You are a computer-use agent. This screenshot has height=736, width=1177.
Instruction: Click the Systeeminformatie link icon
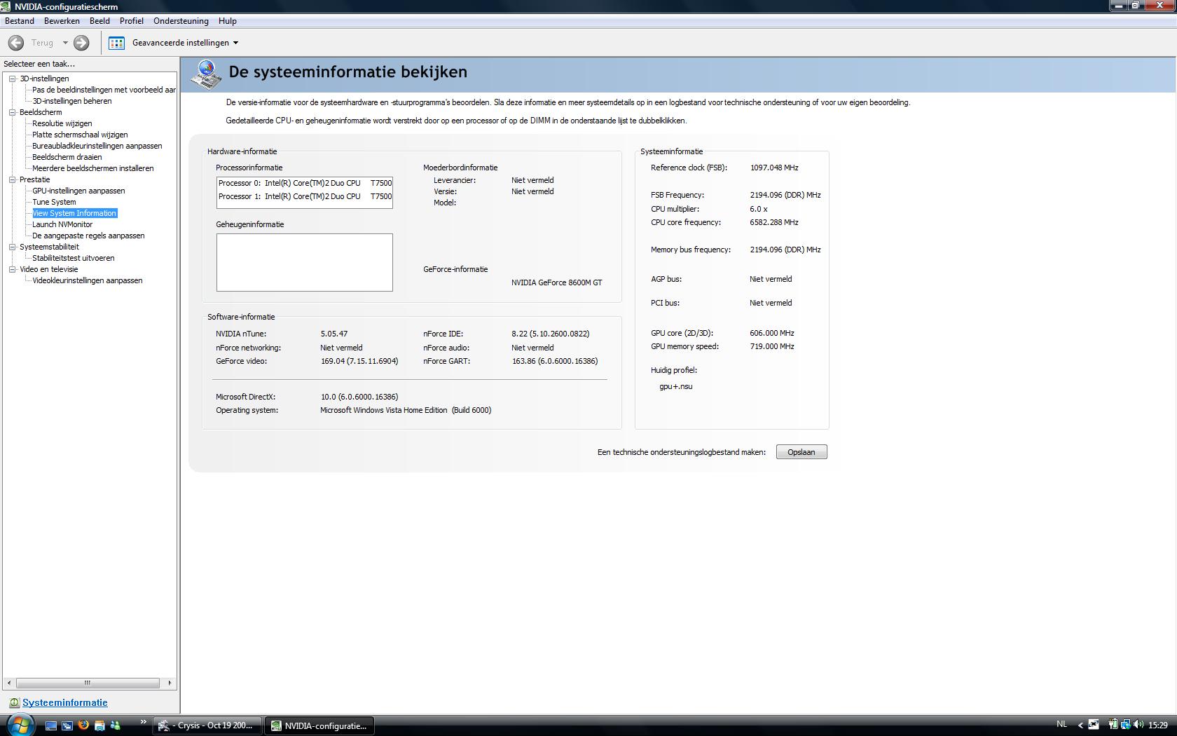pyautogui.click(x=14, y=702)
